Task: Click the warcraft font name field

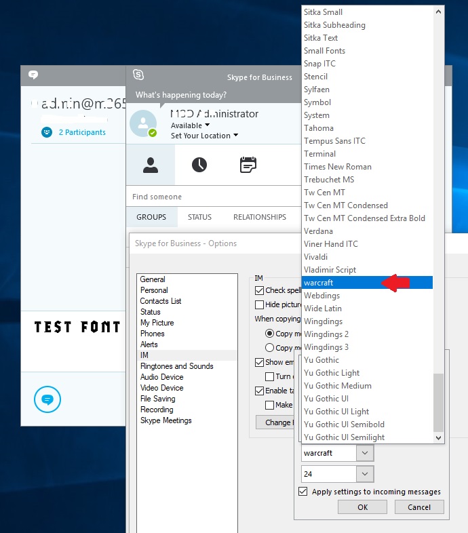Action: coord(329,453)
